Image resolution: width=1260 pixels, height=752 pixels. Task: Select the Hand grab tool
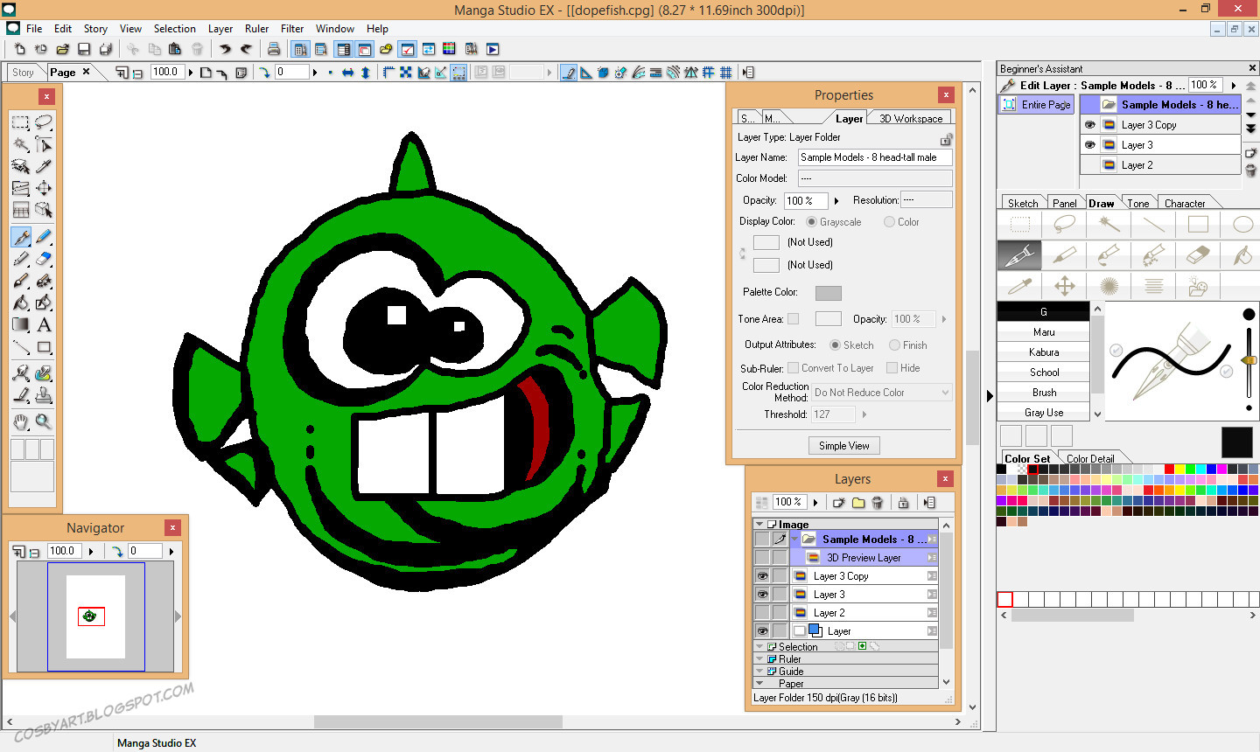21,422
